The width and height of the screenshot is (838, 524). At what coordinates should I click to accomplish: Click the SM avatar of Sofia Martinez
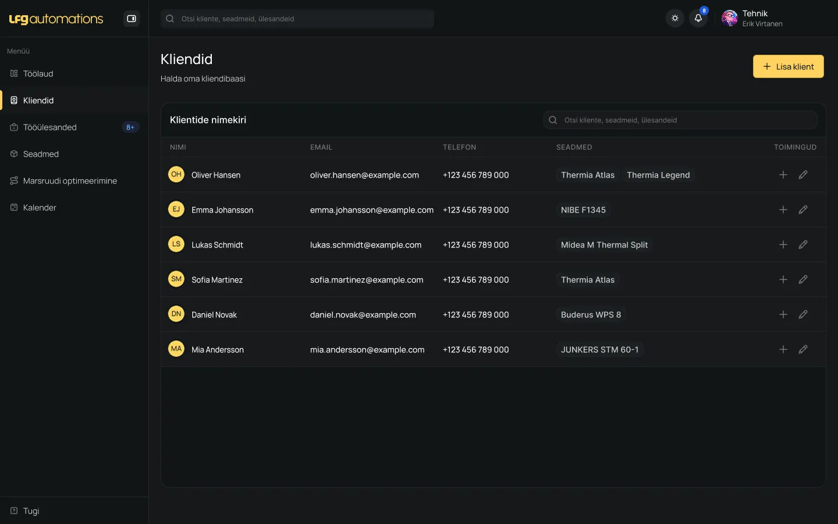click(x=176, y=279)
